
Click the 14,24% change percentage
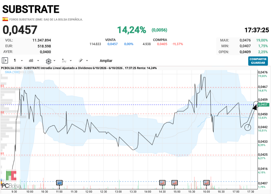(132, 30)
